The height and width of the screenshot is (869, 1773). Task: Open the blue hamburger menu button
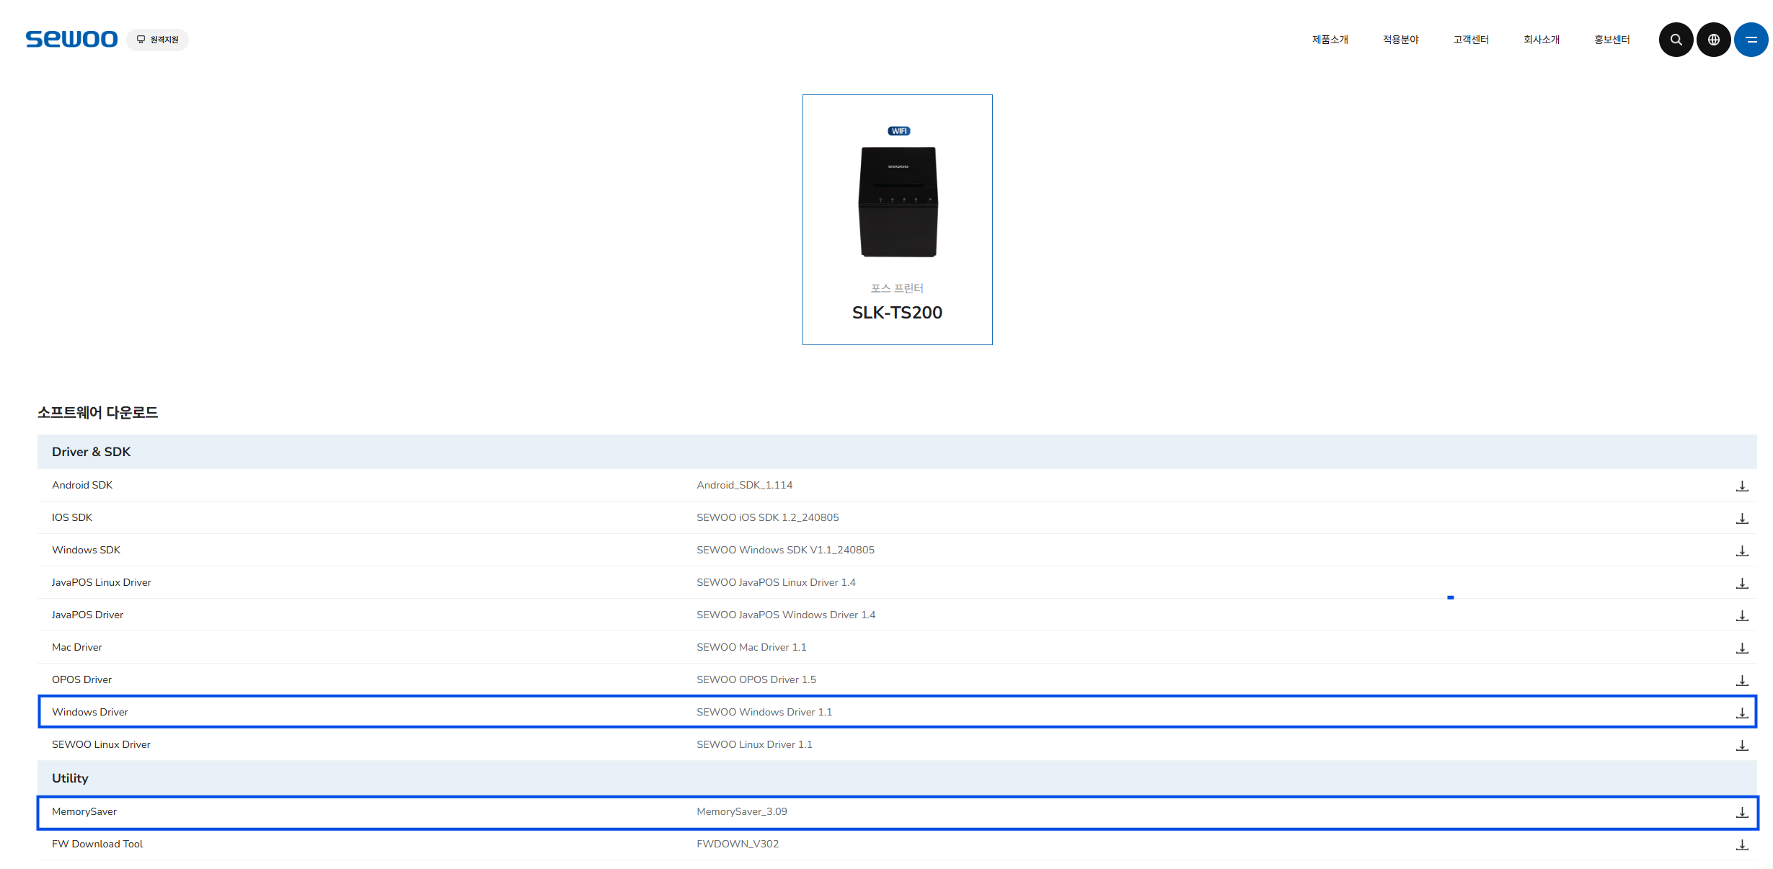pos(1751,40)
